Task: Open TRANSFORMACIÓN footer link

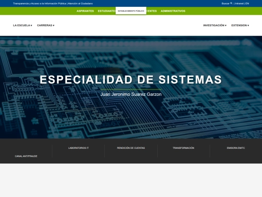Action: click(x=183, y=148)
